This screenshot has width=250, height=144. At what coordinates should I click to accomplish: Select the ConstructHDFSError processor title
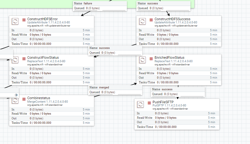click(43, 19)
